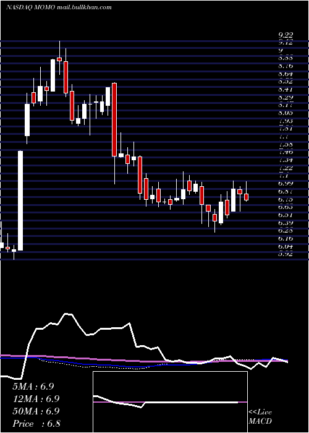This screenshot has height=433, width=309.
Task: Click the 7.46 price axis label
Action: 286,152
